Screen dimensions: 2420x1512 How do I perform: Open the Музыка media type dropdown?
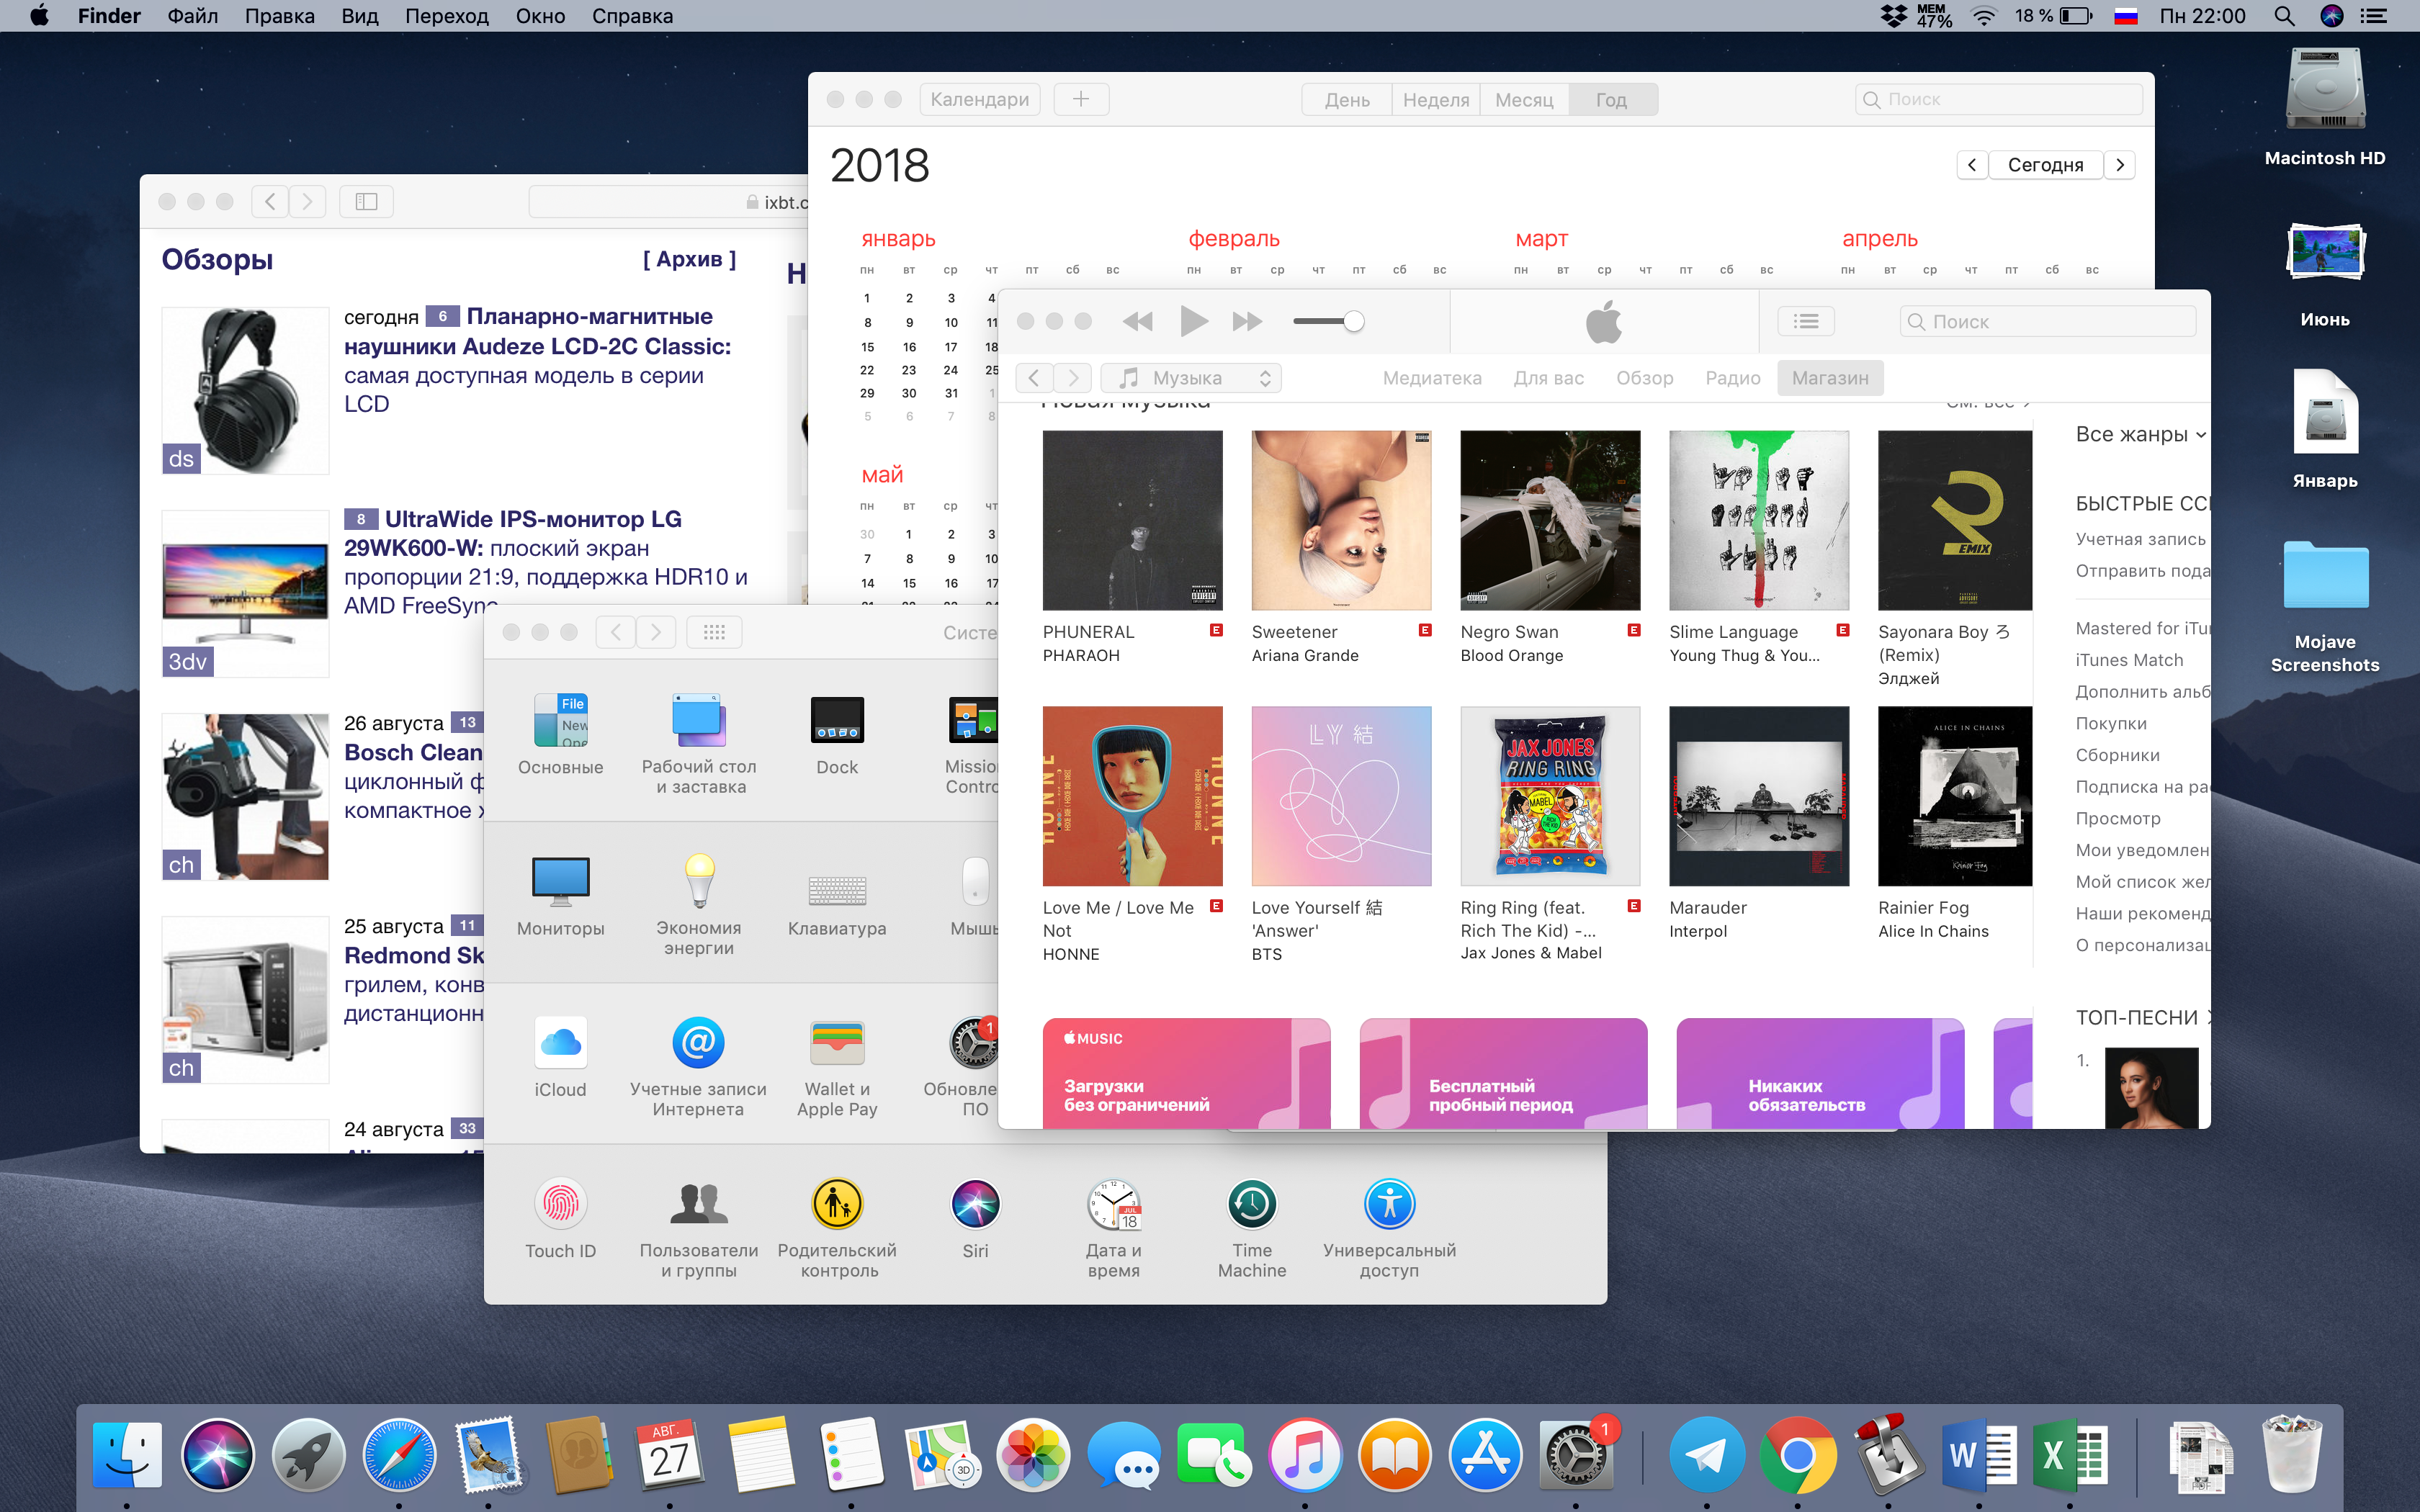coord(1191,378)
